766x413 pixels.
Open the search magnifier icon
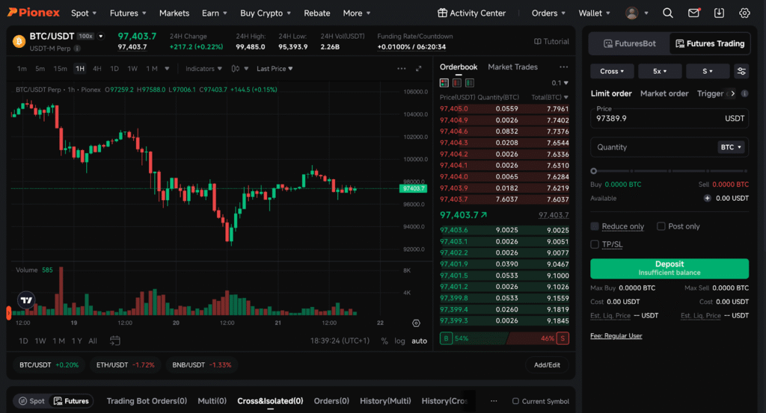pyautogui.click(x=668, y=13)
